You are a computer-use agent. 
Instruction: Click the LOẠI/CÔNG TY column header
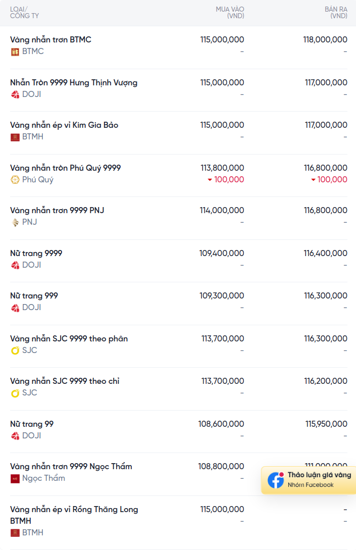coord(25,13)
